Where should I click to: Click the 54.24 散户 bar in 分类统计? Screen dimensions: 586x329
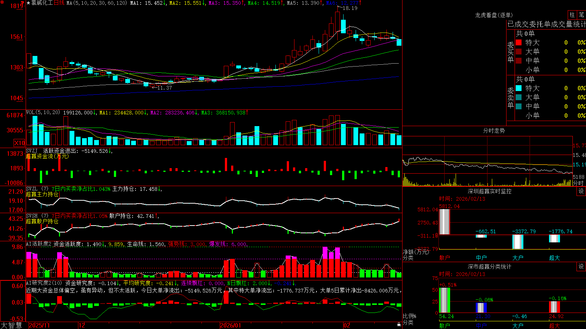444,300
